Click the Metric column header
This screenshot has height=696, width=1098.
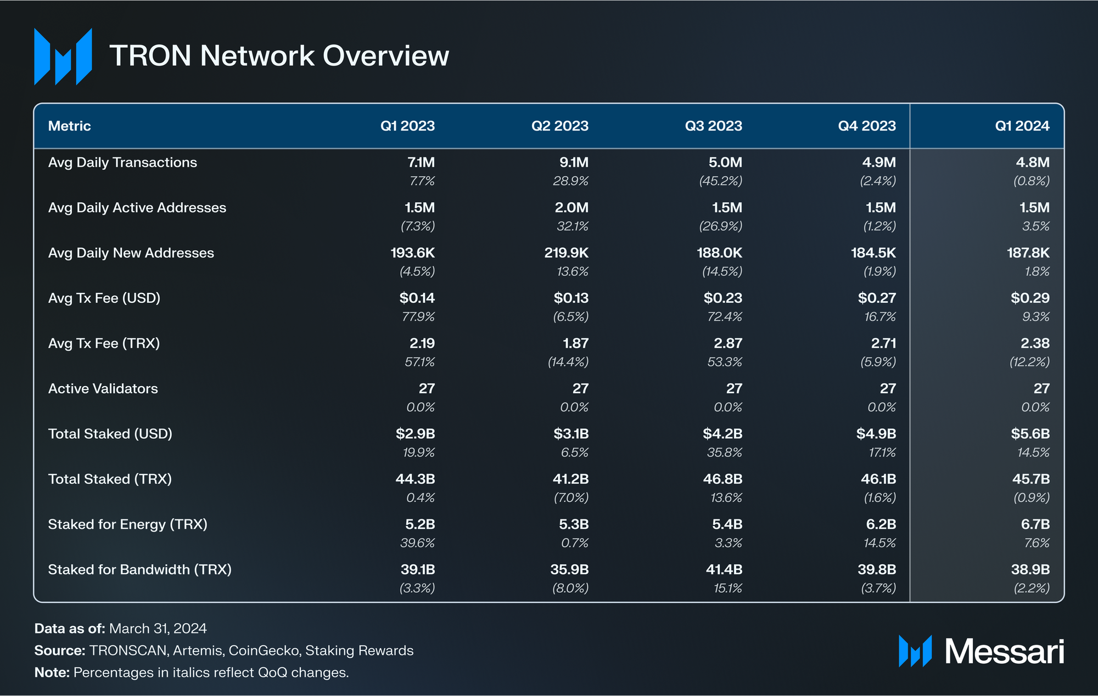pos(69,126)
